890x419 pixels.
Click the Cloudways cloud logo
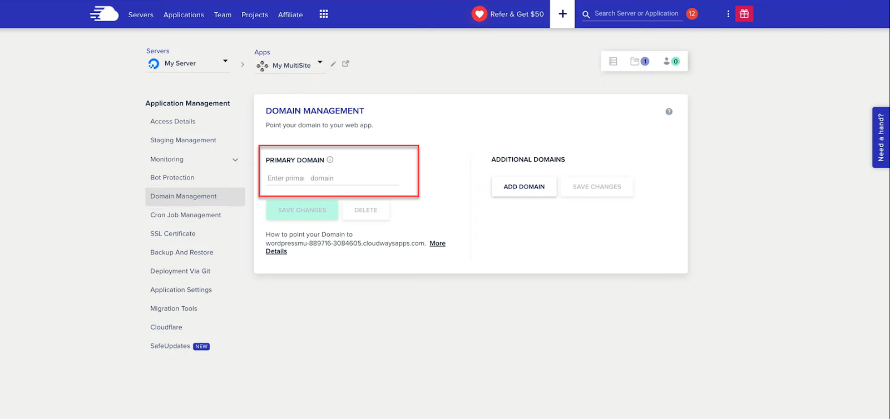105,14
